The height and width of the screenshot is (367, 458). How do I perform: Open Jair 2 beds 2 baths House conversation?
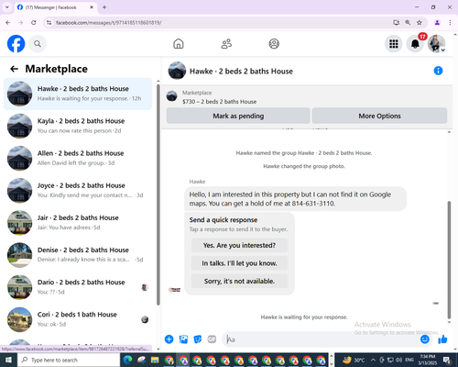point(78,223)
